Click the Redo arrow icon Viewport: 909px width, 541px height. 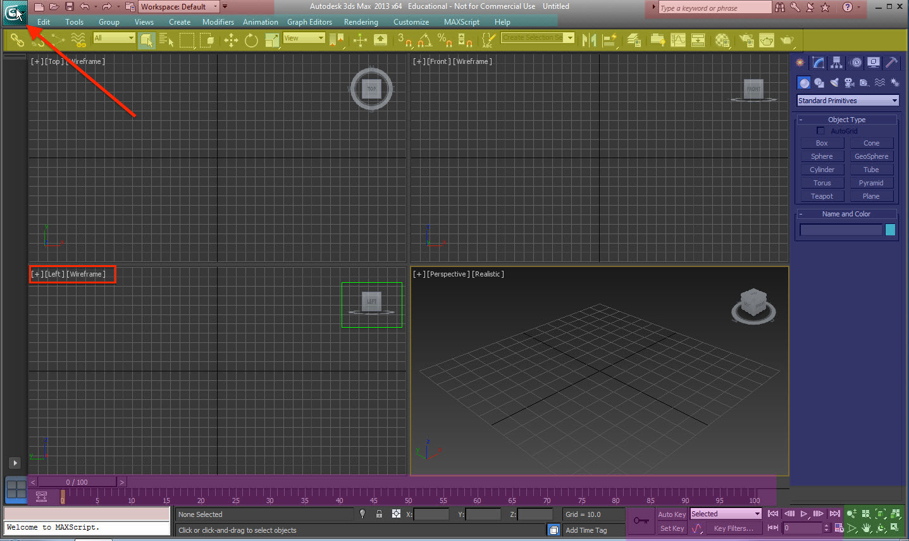106,7
